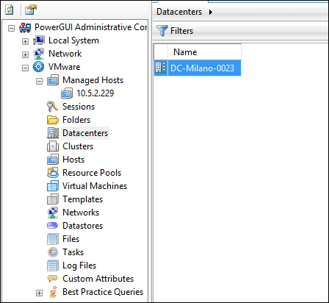Select Best Practice Queries label

(x=103, y=292)
